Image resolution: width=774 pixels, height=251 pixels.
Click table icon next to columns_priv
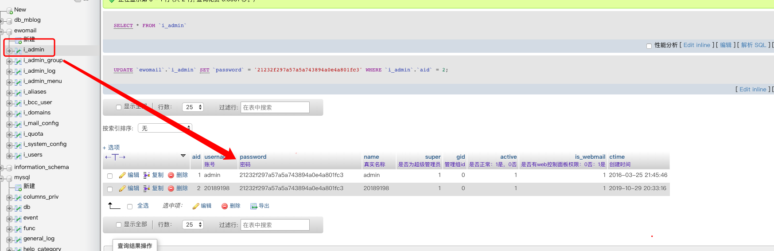coord(18,197)
